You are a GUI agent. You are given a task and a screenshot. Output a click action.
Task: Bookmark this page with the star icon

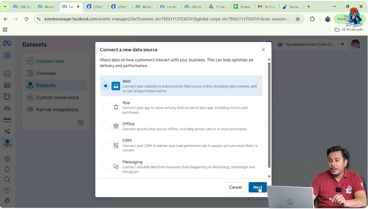point(298,19)
